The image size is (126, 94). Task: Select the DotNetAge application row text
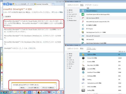click(x=92, y=76)
